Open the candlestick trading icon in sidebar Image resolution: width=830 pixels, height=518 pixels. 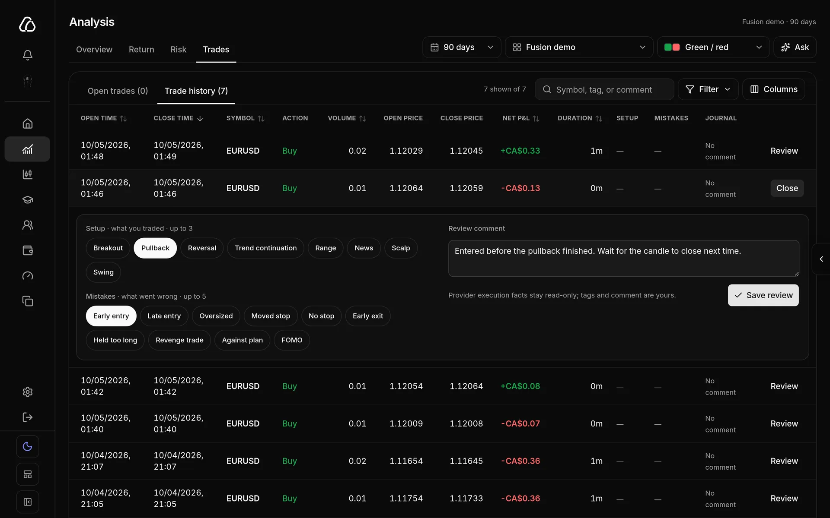tap(27, 174)
